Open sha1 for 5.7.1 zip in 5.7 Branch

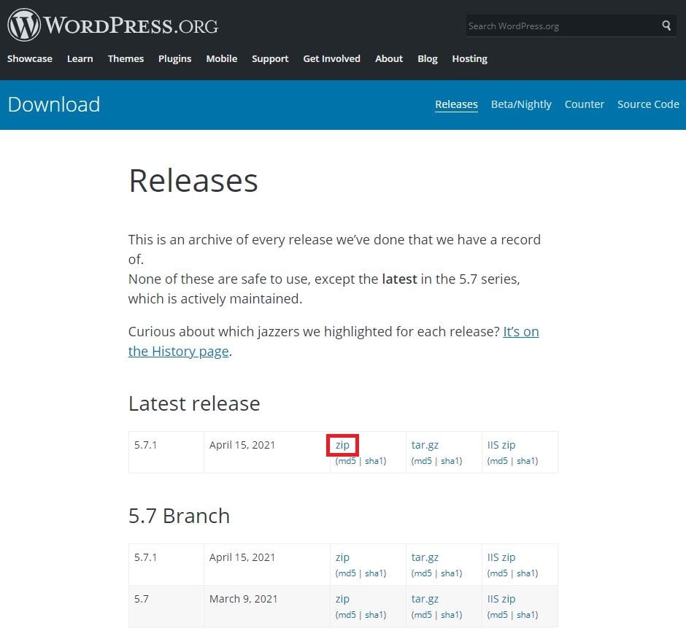[374, 573]
